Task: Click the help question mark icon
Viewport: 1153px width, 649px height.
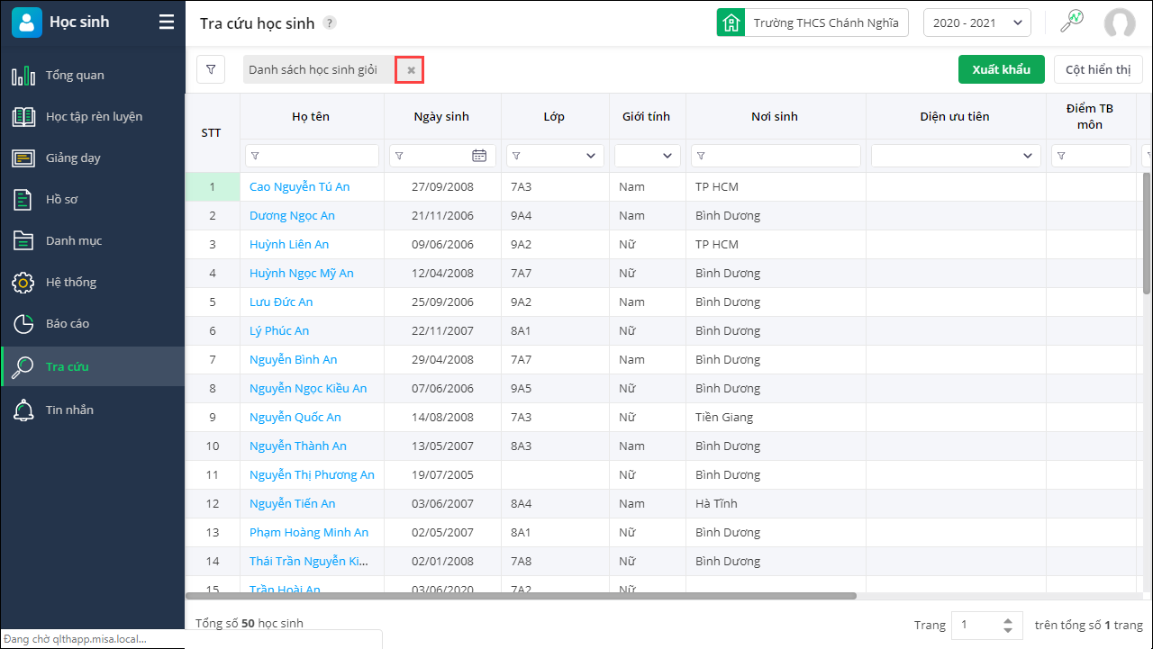Action: tap(330, 23)
